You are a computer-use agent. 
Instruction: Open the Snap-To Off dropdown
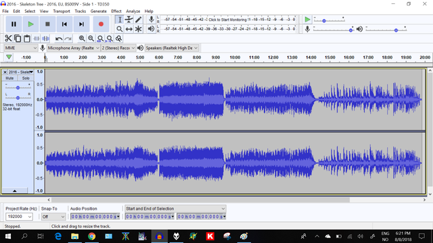53,217
